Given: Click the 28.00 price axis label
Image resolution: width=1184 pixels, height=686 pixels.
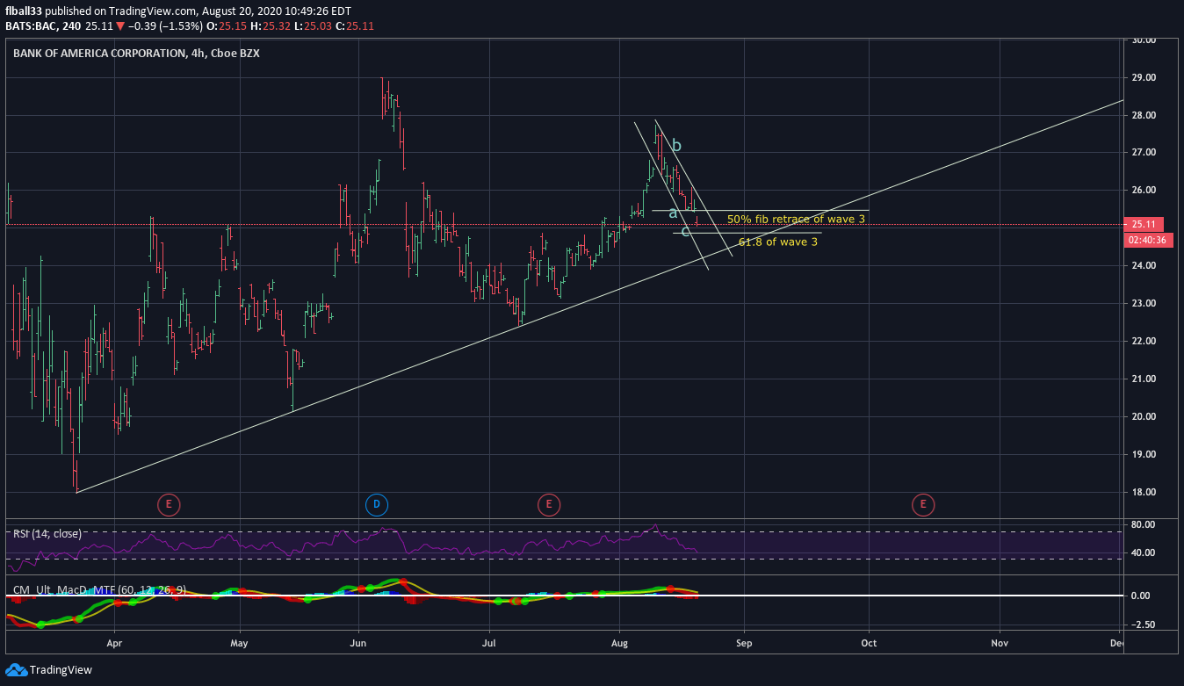Looking at the screenshot, I should click(1143, 115).
